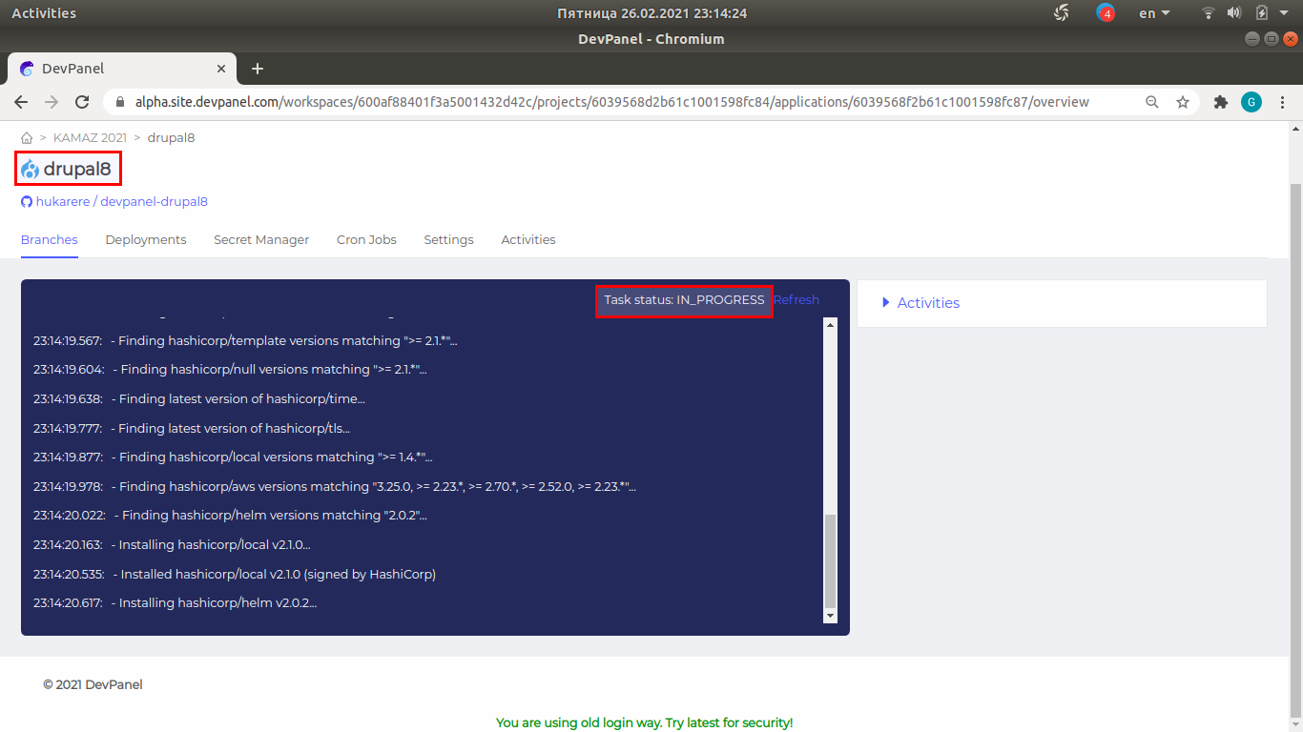Viewport: 1303px width, 732px height.
Task: Open the Secret Manager tab
Action: 261,240
